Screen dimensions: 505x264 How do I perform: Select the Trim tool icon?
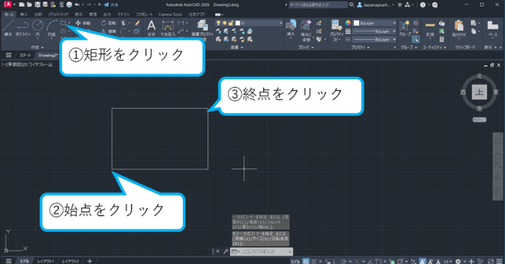(x=123, y=23)
